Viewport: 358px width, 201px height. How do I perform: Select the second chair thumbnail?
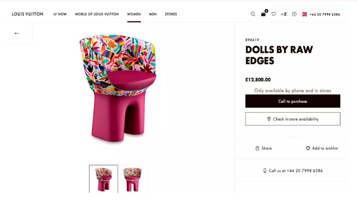pyautogui.click(x=132, y=179)
